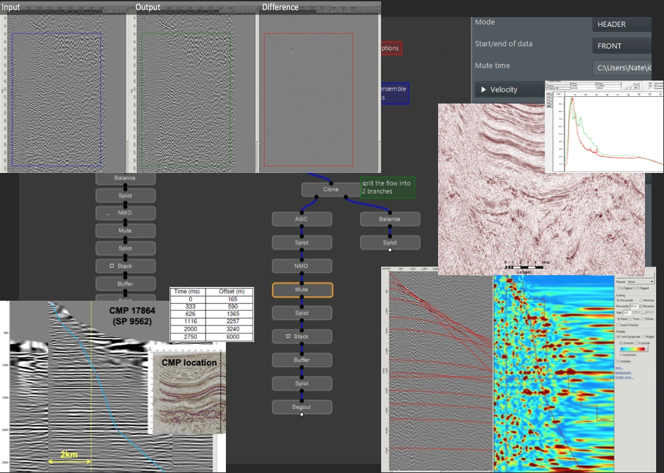Screen dimensions: 664x473
Task: Expand the Velocity section
Action: coord(509,90)
